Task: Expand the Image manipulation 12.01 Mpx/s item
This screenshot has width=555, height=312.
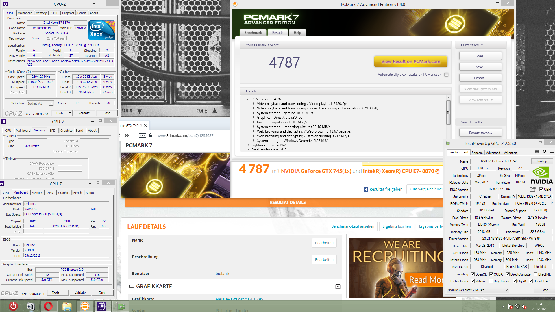Action: 254,122
